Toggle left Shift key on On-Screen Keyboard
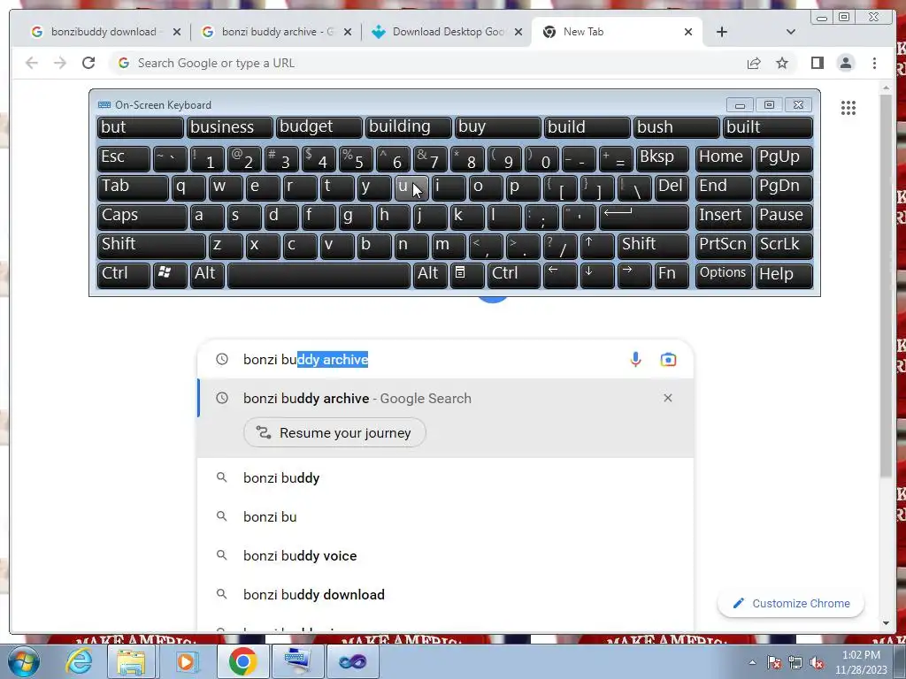The image size is (906, 679). 151,246
